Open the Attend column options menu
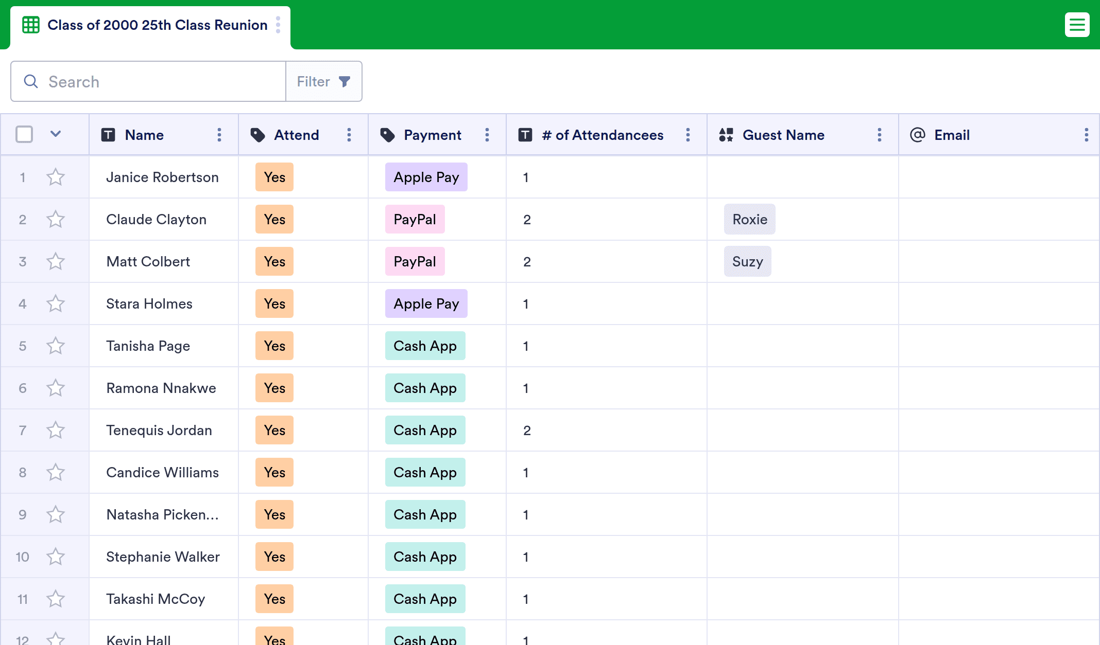 [349, 135]
